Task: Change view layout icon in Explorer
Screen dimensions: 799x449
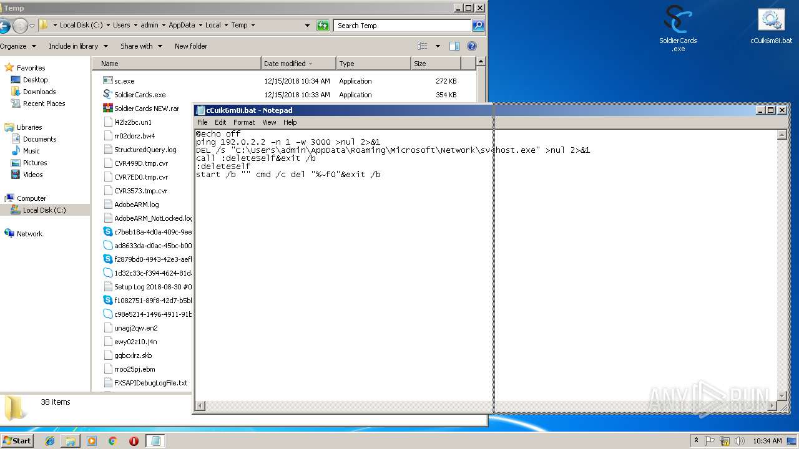Action: click(x=423, y=46)
